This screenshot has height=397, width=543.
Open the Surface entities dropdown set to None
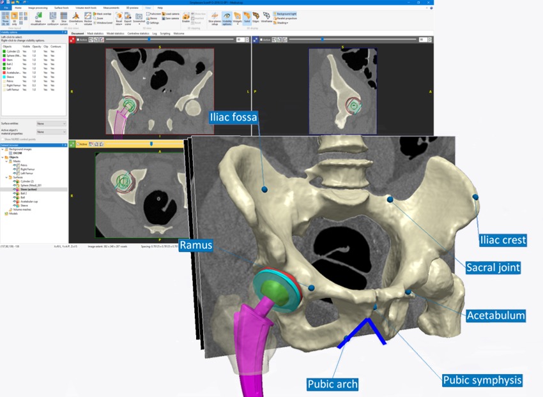[x=51, y=123]
